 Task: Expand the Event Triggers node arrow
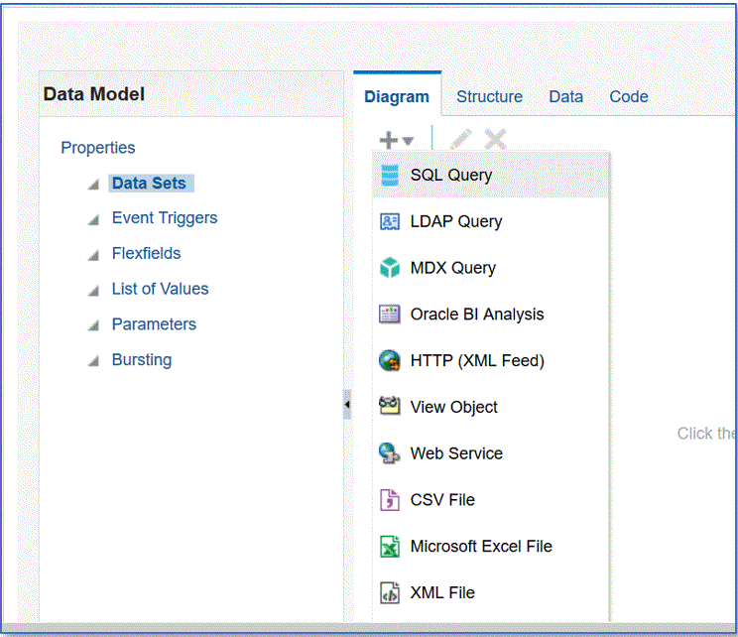[x=93, y=219]
